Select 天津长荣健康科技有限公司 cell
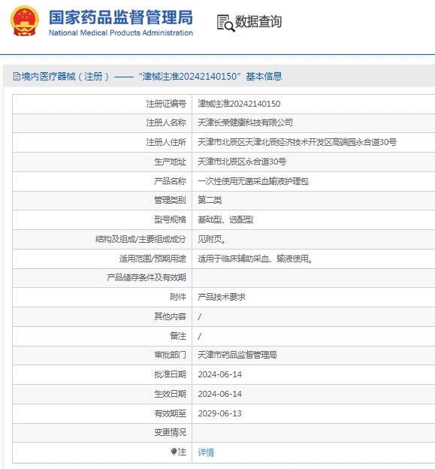435x469 pixels. (x=245, y=123)
